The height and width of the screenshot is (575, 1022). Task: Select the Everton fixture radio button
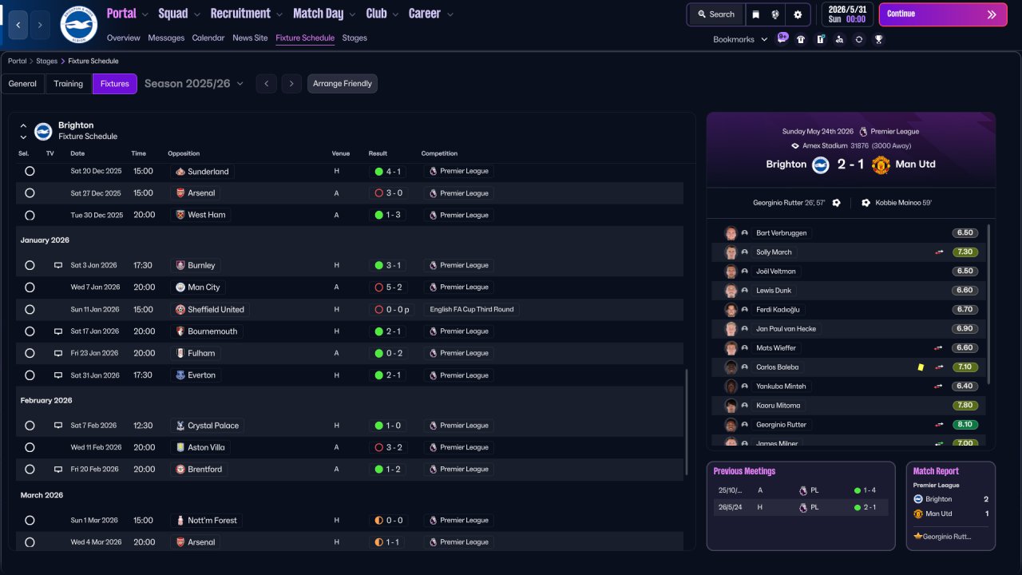tap(30, 375)
